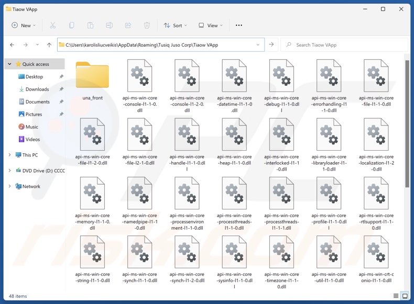Expand the Network tree node
Screen dimensions: 414x304
[x=9, y=186]
